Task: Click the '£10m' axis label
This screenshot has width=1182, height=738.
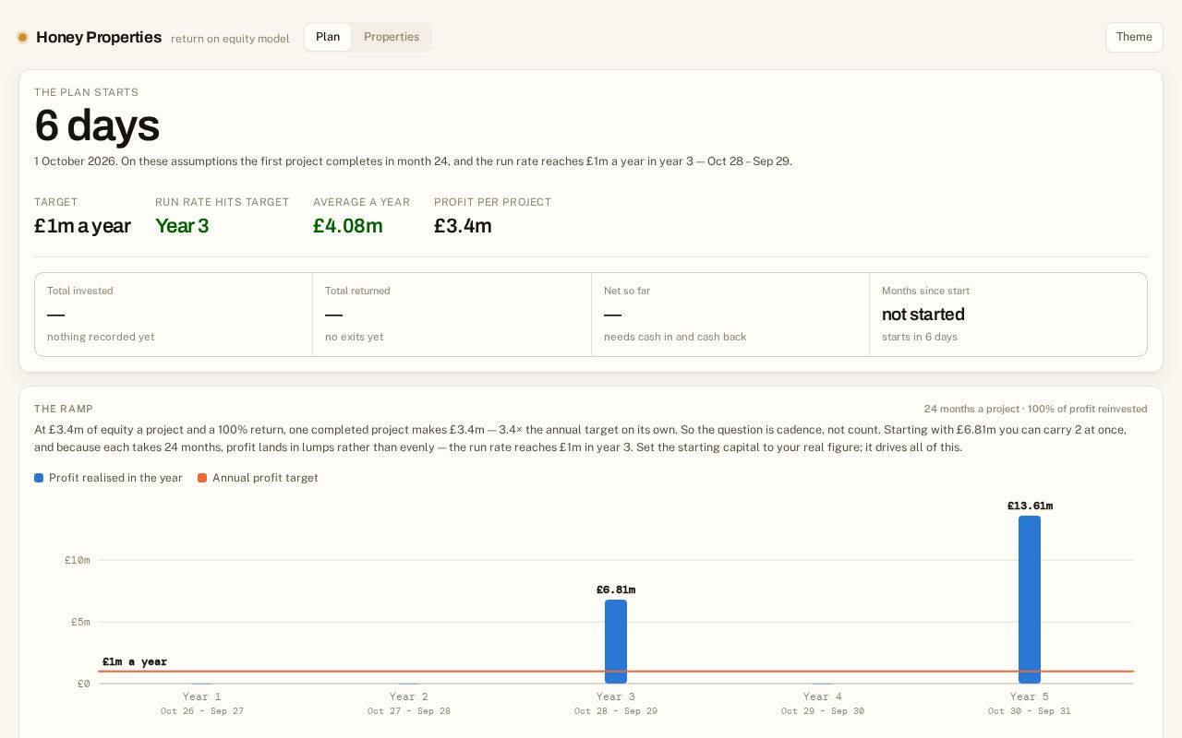Action: point(78,560)
